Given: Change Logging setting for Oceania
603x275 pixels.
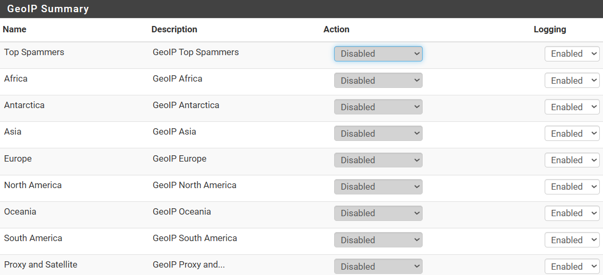Looking at the screenshot, I should [x=572, y=213].
